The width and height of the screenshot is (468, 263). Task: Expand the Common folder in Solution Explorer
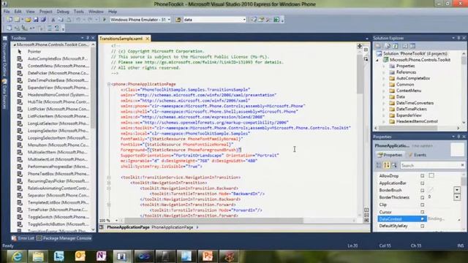coord(384,85)
